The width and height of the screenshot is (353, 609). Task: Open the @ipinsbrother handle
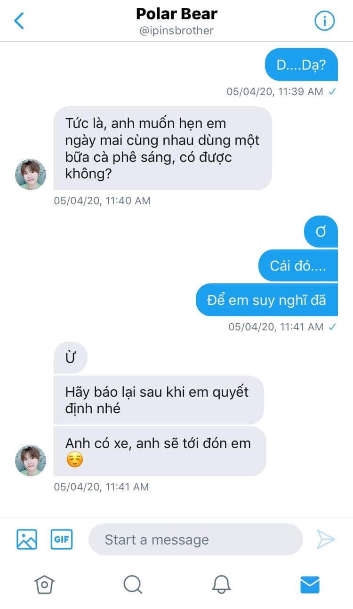pos(176,31)
